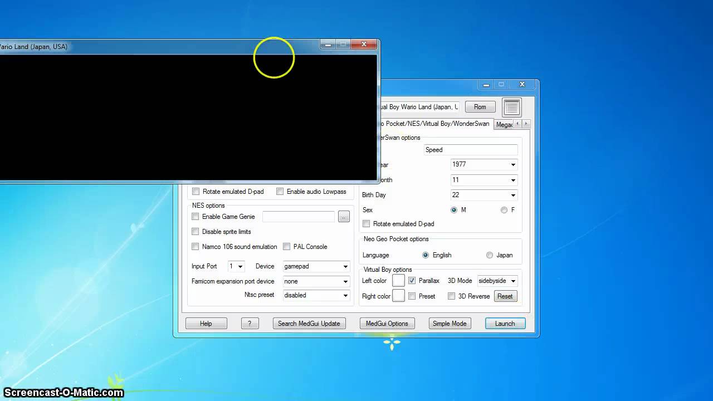Screen dimensions: 713x401
Task: Click the Game Genie code input field
Action: tap(299, 217)
